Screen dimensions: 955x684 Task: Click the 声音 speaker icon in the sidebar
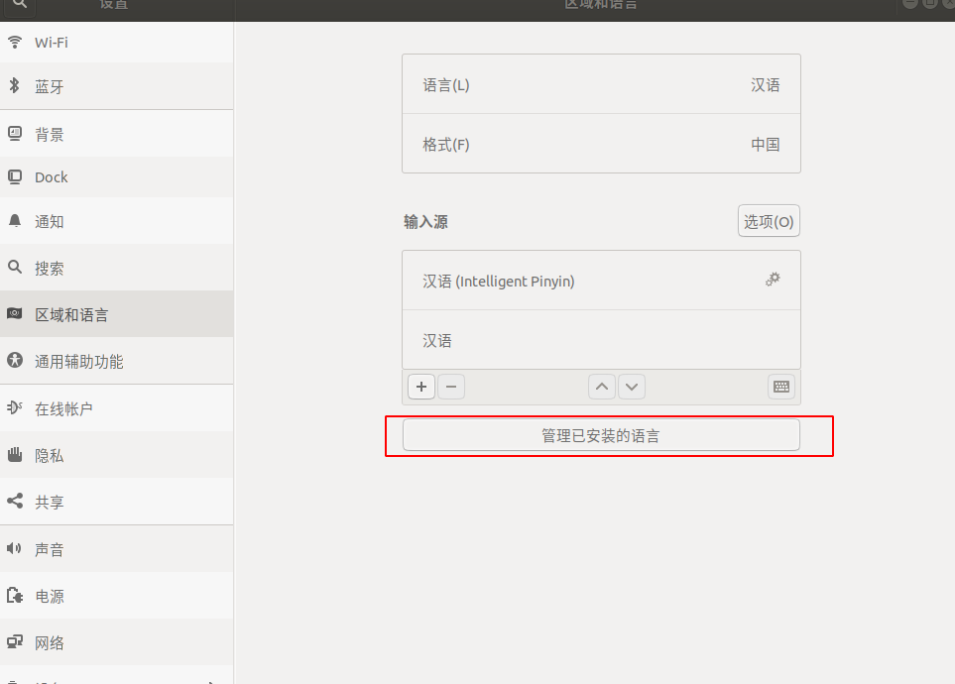(x=15, y=549)
